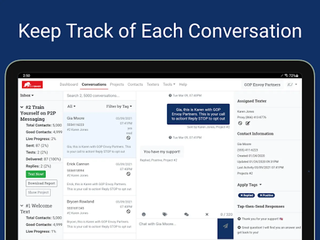Click GOP Envoy Partners organization button

pos(262,85)
